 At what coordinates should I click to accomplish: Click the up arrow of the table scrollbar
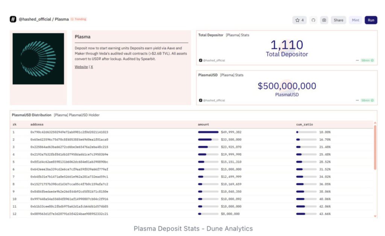[375, 123]
